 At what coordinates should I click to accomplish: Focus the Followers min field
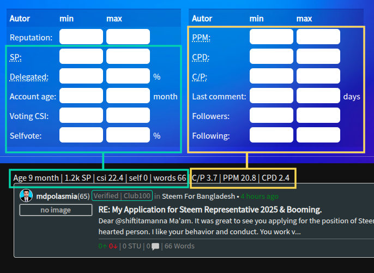pos(272,115)
